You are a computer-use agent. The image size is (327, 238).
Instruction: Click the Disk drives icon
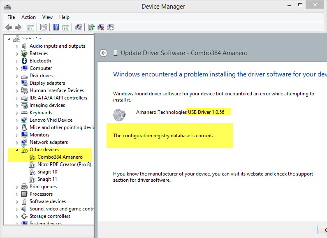click(24, 76)
